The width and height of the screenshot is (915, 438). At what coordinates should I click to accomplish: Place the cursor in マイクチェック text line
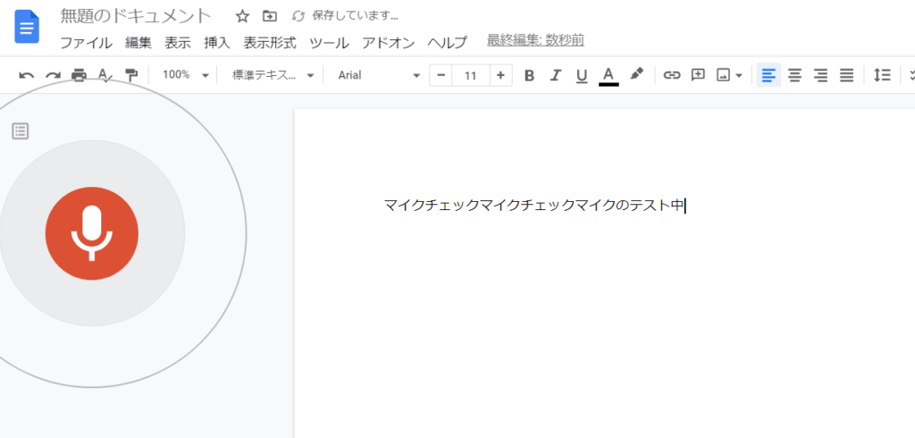tap(533, 206)
